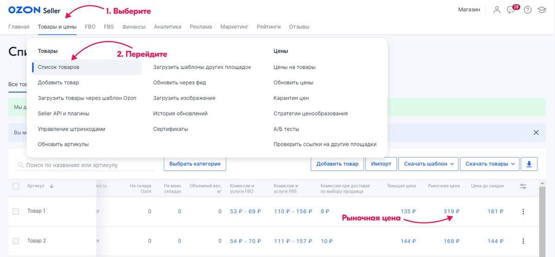Open the Товары и цены menu
This screenshot has height=257, width=555.
click(57, 27)
